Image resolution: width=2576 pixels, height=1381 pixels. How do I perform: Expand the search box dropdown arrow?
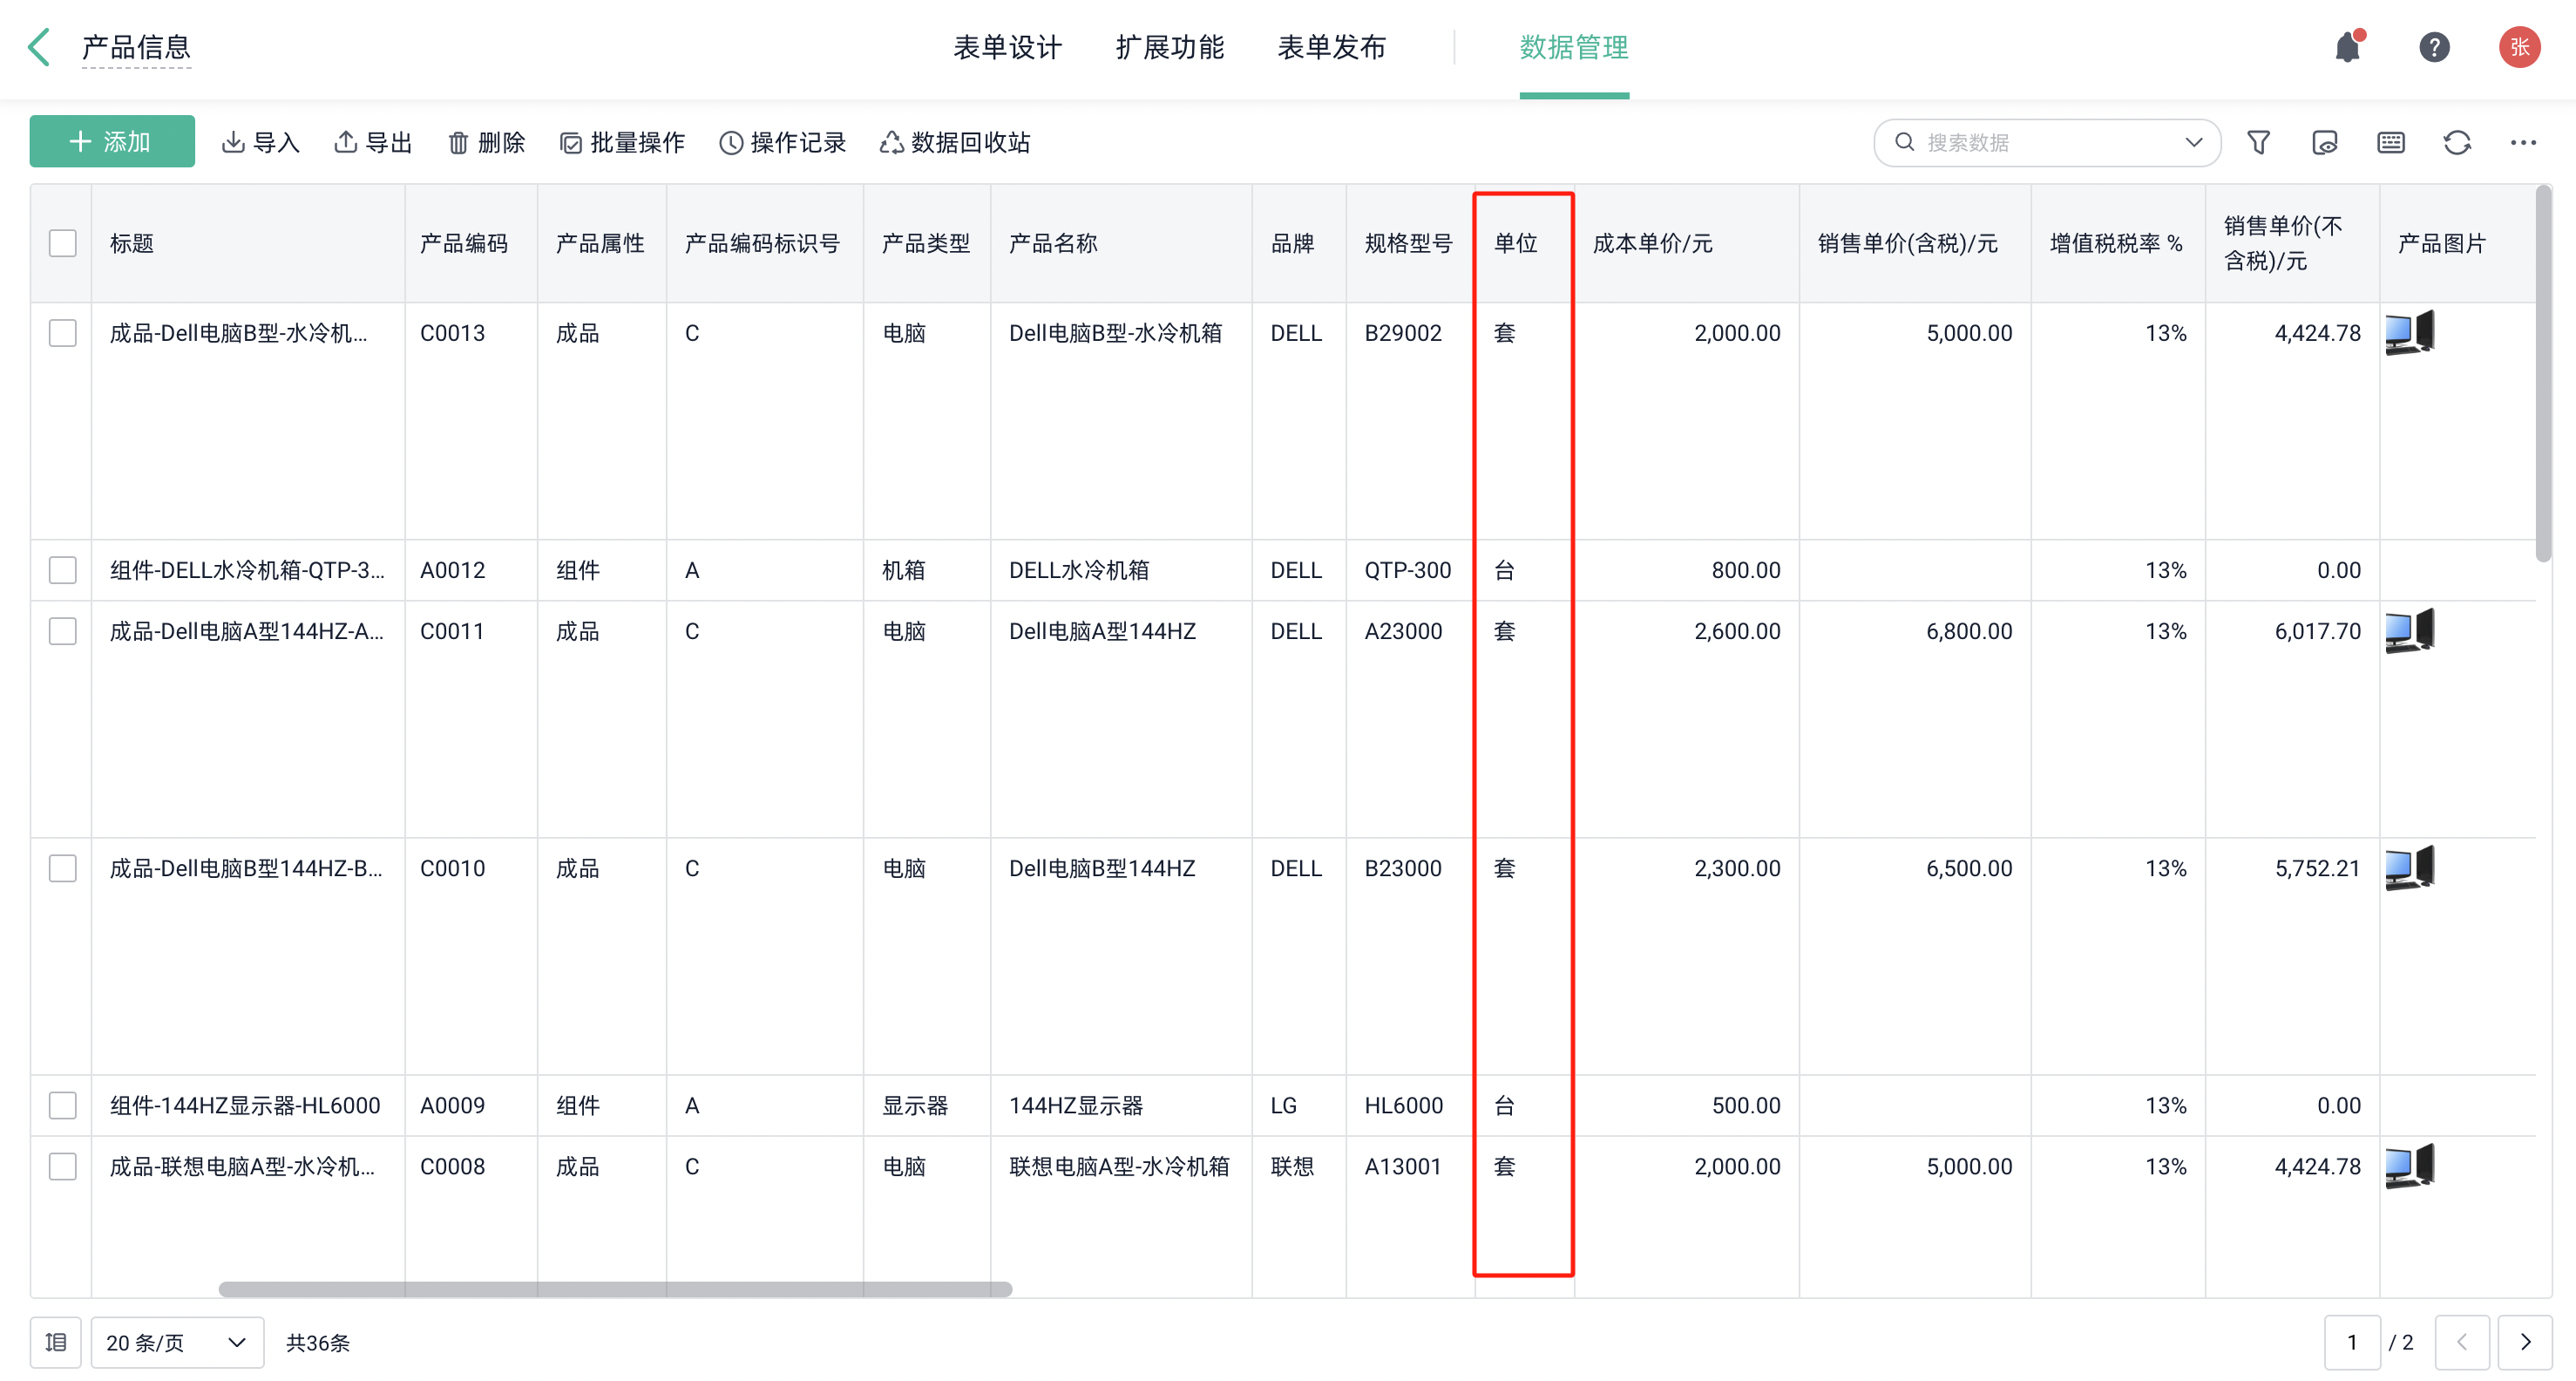point(2193,143)
